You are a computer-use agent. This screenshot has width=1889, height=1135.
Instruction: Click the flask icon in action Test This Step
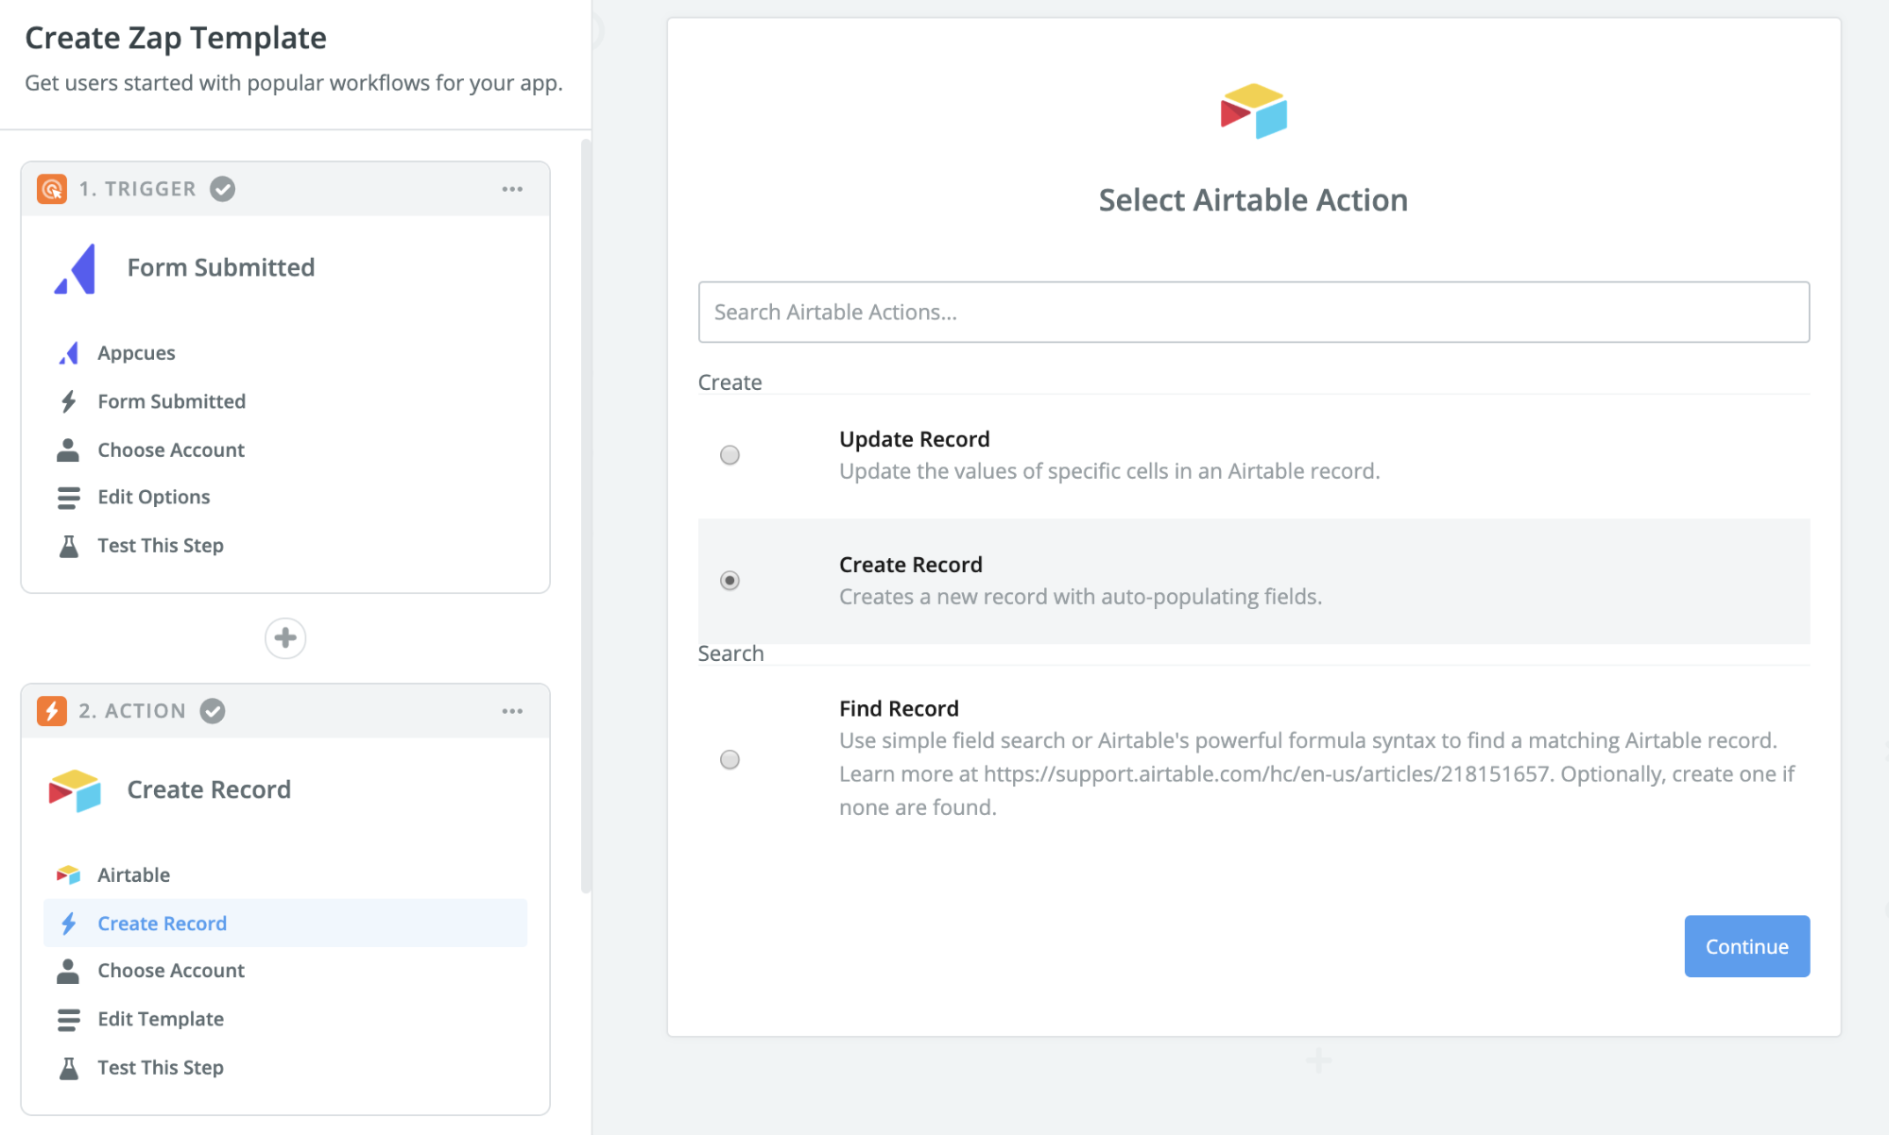(x=68, y=1068)
